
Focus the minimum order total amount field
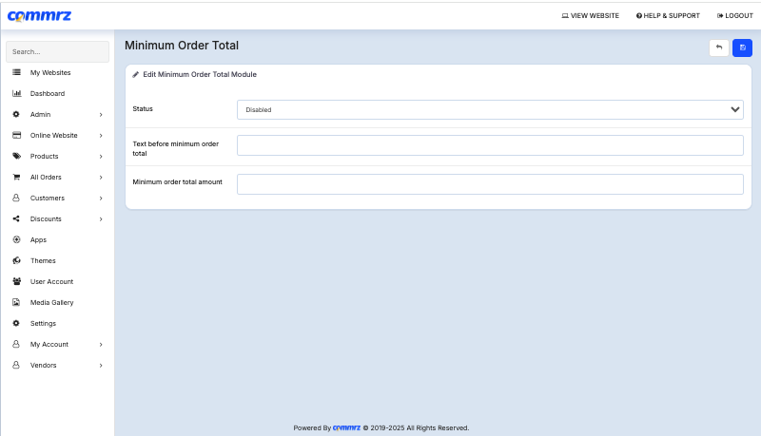[x=489, y=184]
